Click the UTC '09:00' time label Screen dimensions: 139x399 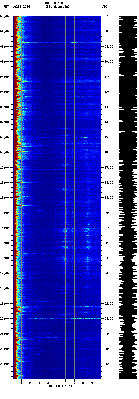coord(109,47)
